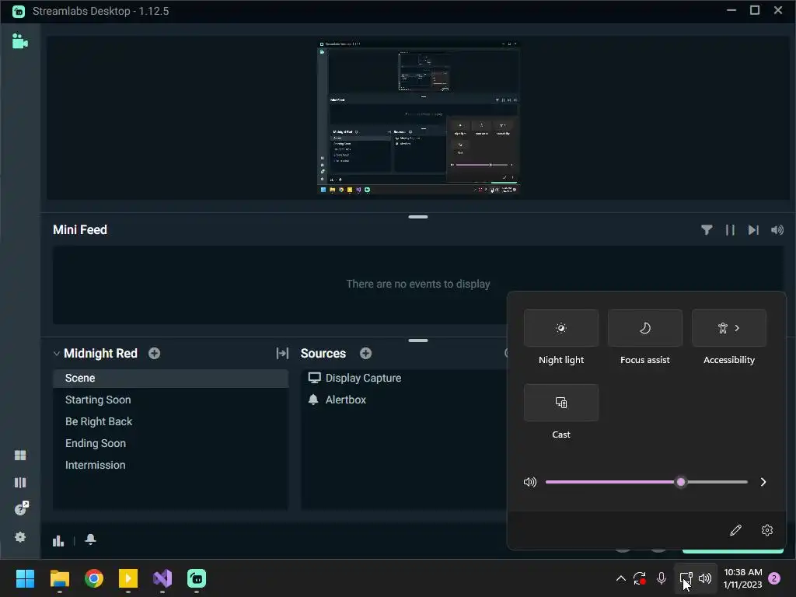Open Streamlabs Desktop taskbar icon
Viewport: 796px width, 597px height.
[197, 578]
